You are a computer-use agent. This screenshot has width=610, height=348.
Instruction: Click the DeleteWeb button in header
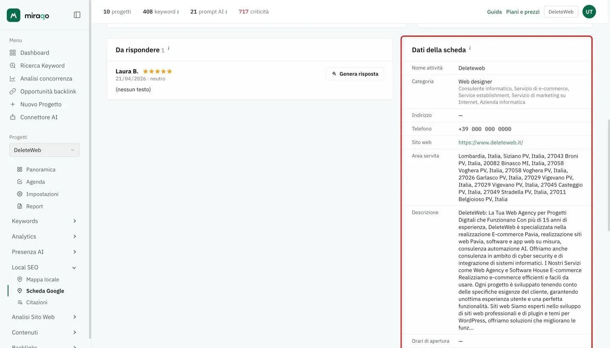(x=561, y=12)
